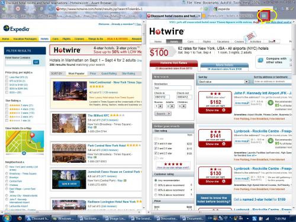This screenshot has height=222, width=296.
Task: Click the plus zoom icon under Expedia map
Action: pyautogui.click(x=24, y=153)
